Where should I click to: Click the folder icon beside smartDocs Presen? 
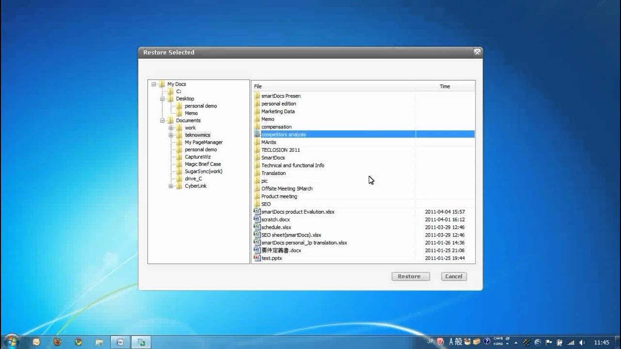[257, 96]
